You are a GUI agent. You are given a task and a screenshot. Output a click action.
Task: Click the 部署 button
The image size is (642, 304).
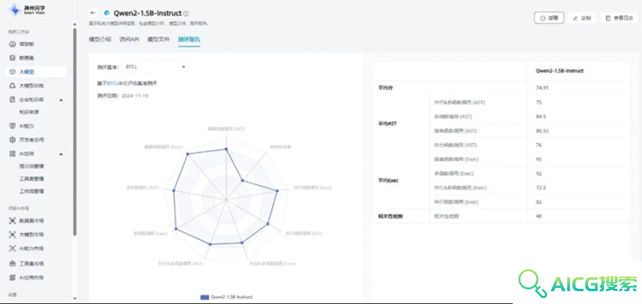click(549, 18)
